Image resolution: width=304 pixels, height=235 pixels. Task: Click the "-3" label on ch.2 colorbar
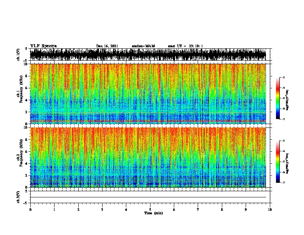[x=283, y=141]
